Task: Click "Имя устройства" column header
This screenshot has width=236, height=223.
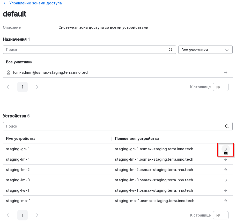Action: (x=21, y=139)
